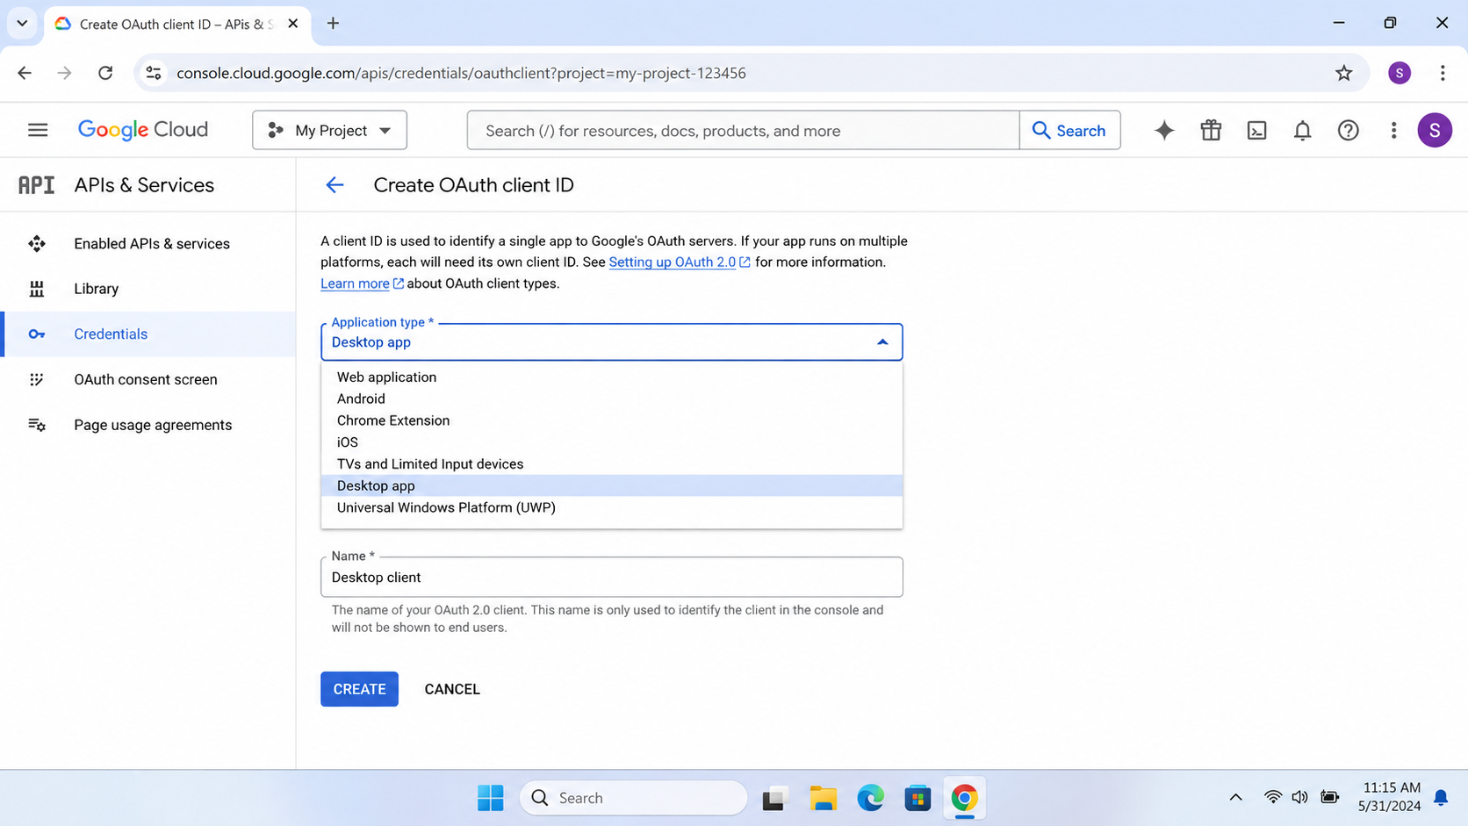Open the Windows Start button
1468x826 pixels.
[x=491, y=798]
